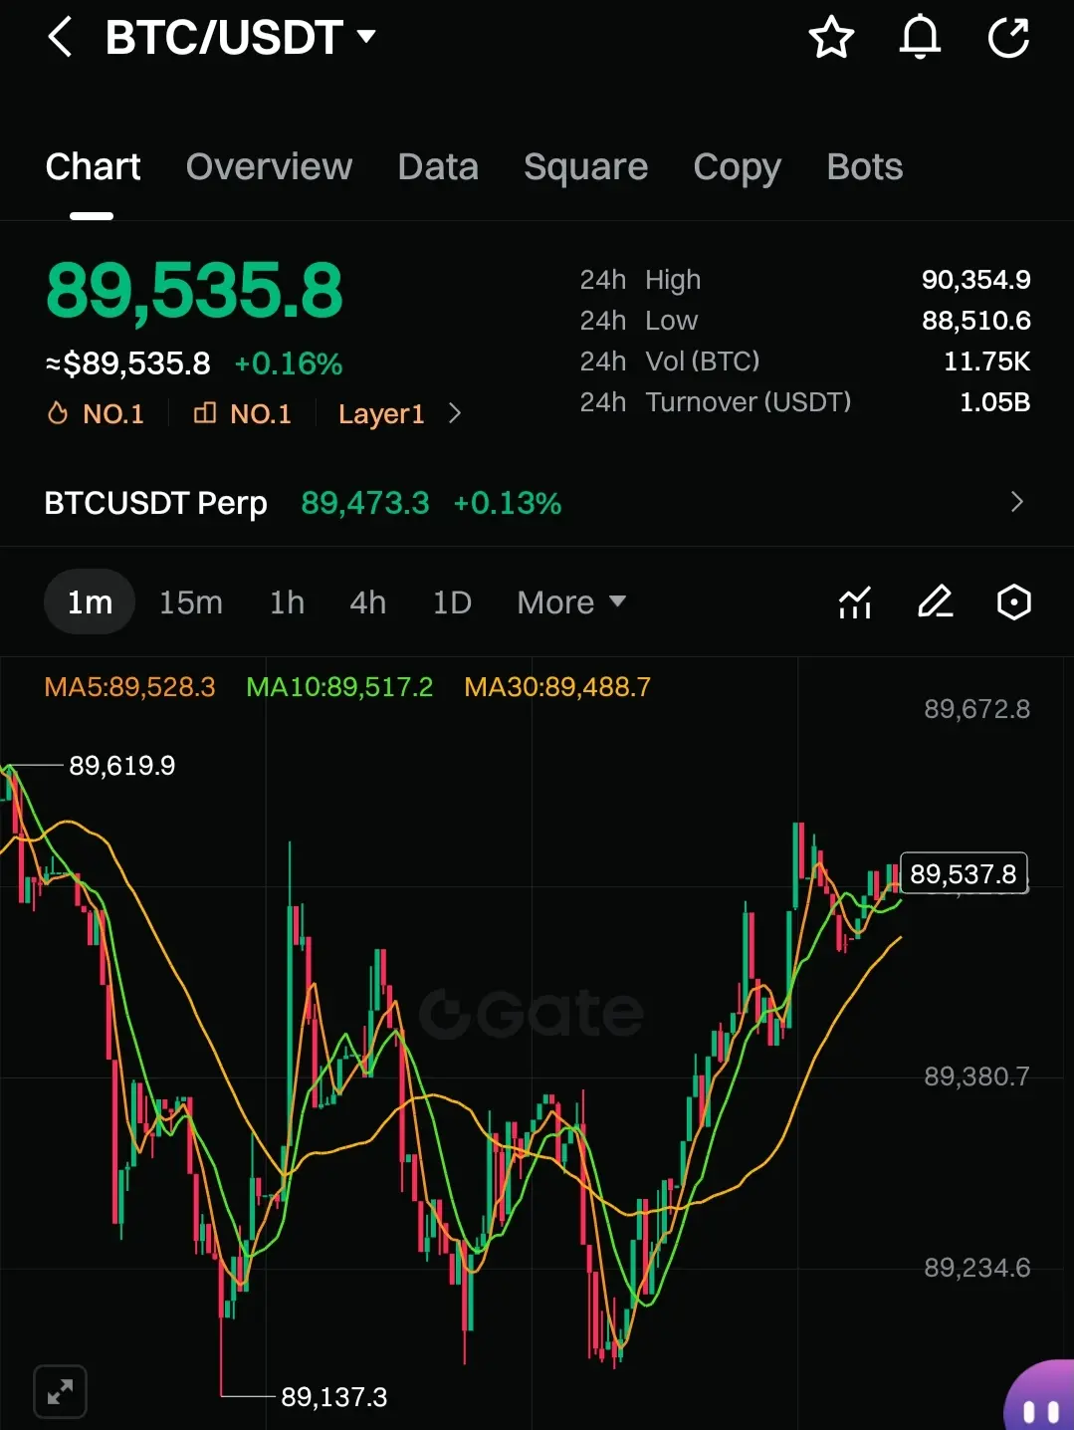Viewport: 1074px width, 1430px height.
Task: Select the 1h timeframe
Action: pyautogui.click(x=287, y=602)
